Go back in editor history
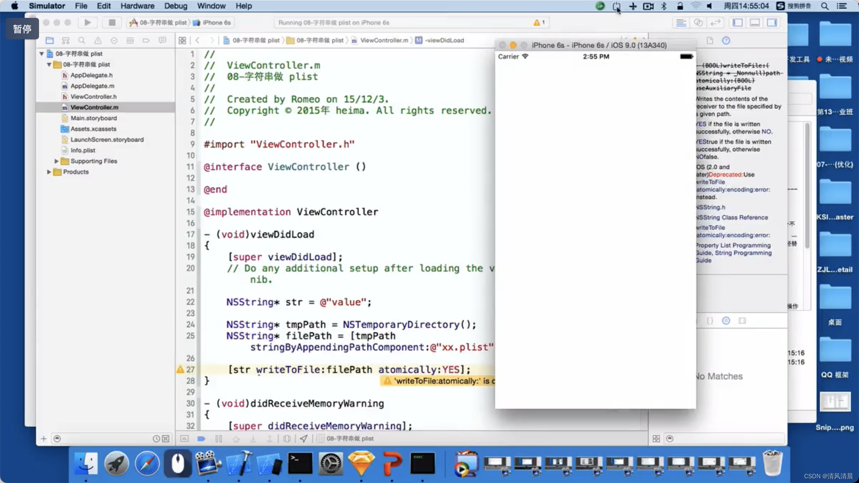Viewport: 859px width, 483px height. pos(198,40)
